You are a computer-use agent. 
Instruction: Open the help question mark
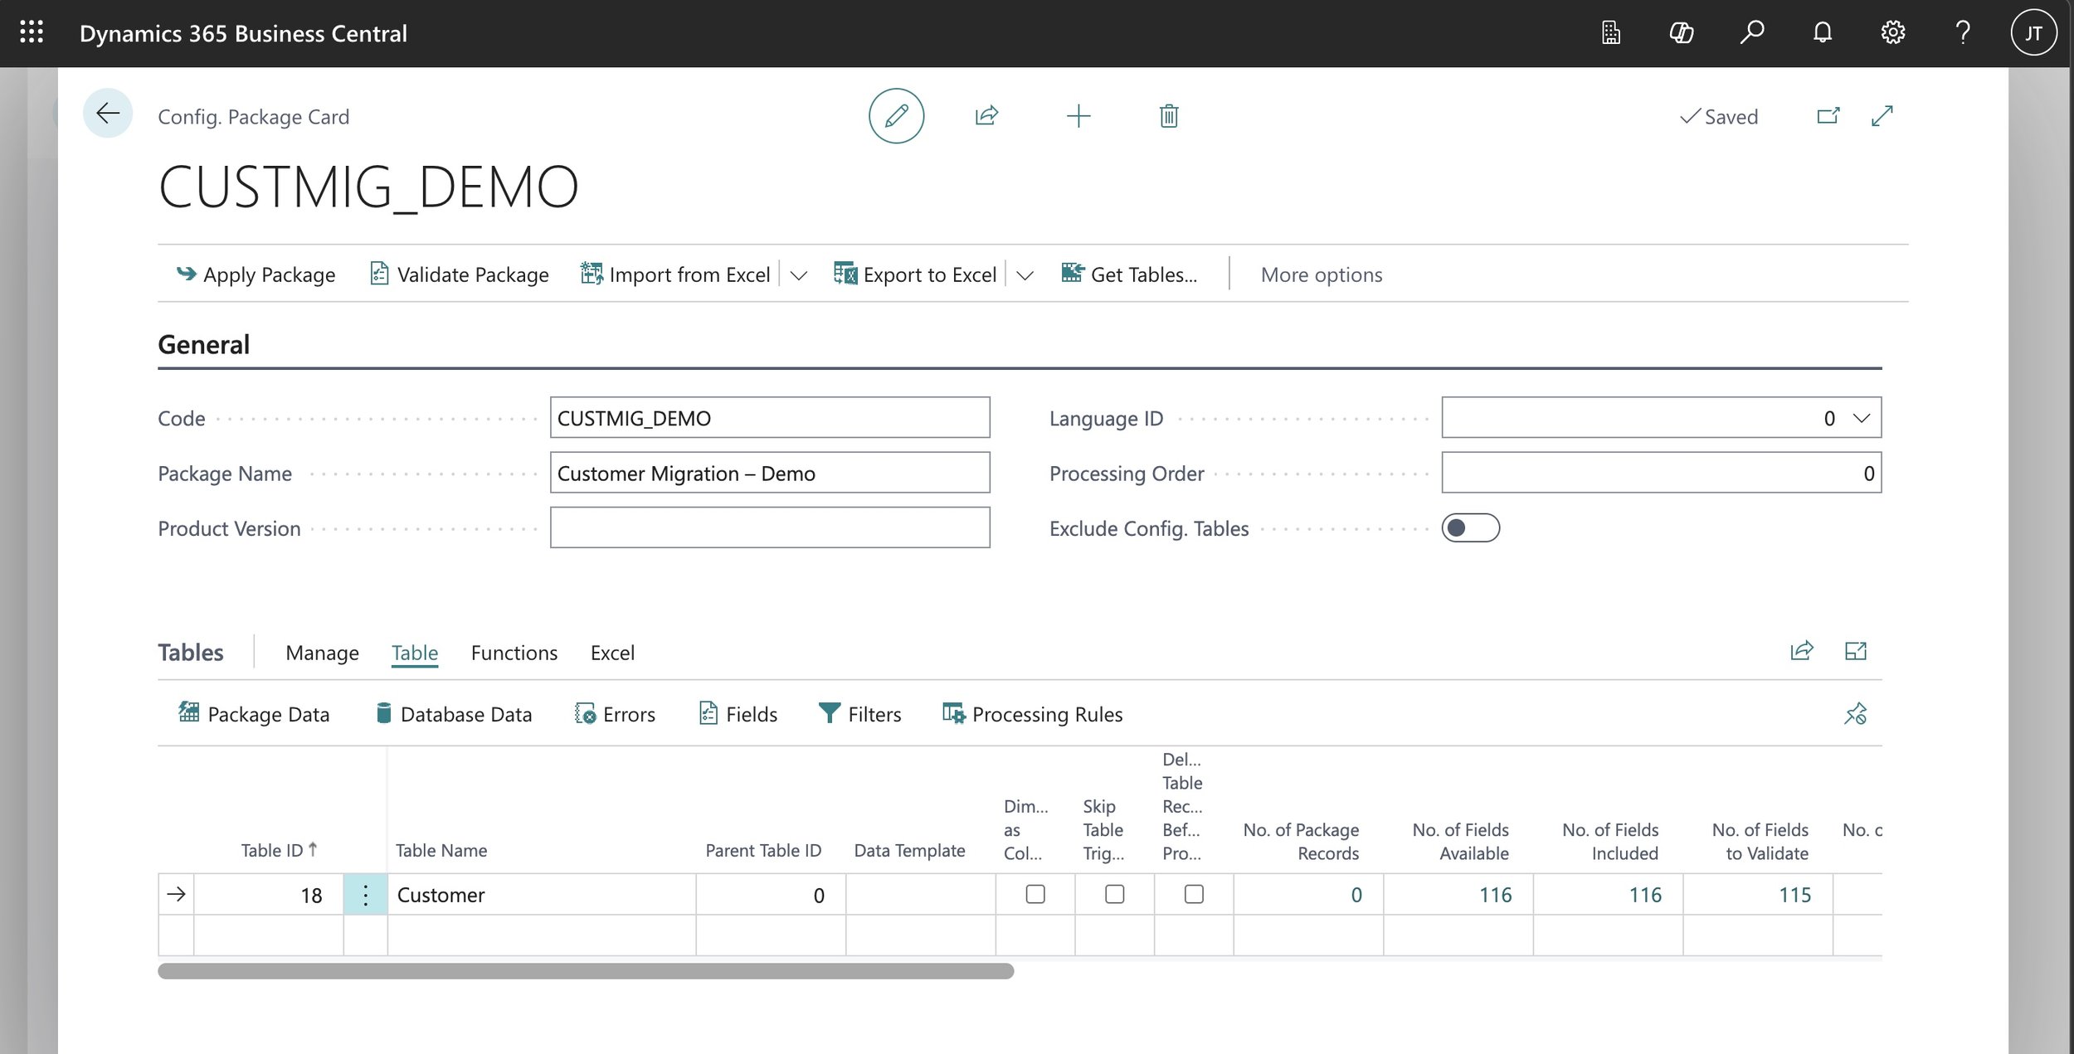click(1963, 32)
